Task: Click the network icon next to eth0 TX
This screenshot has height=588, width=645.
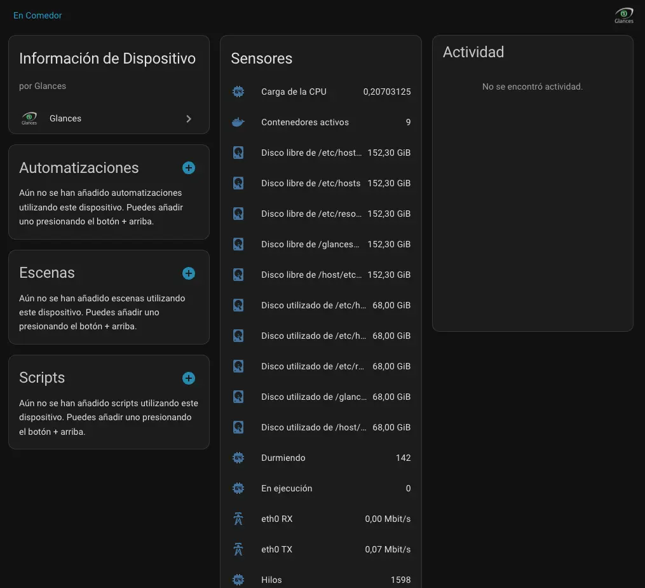Action: (x=238, y=549)
